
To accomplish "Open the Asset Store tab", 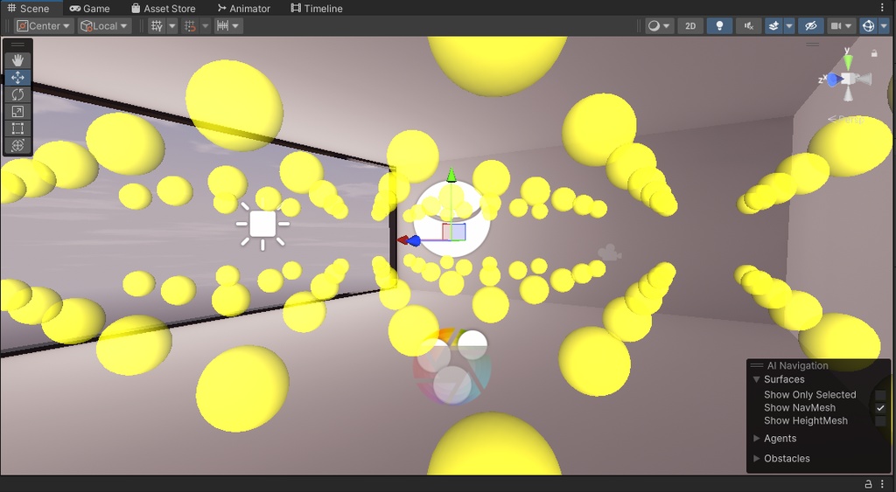I will click(164, 9).
